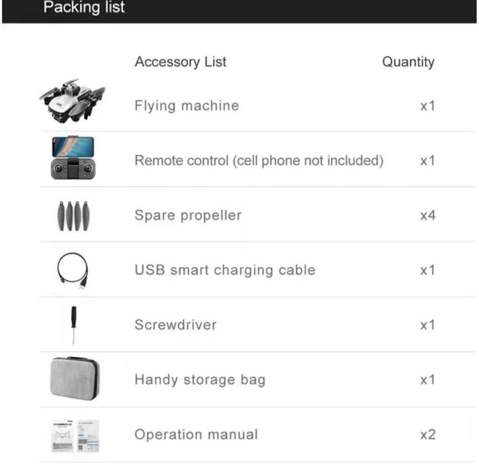Select the Accessory List column heading
Screen dimensions: 479x464
click(x=180, y=62)
